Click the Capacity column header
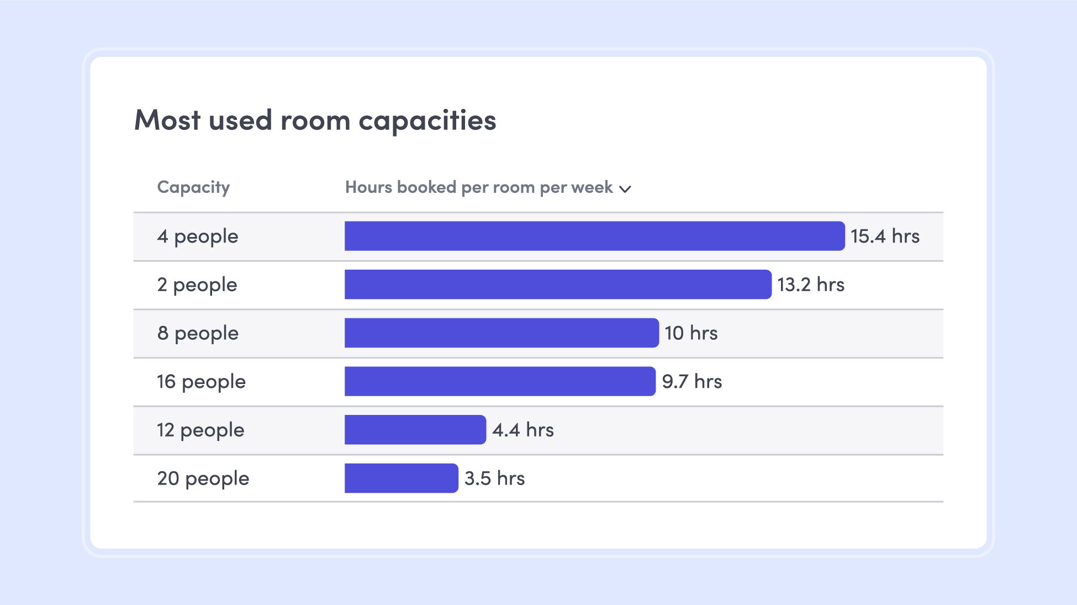This screenshot has width=1077, height=605. tap(193, 187)
